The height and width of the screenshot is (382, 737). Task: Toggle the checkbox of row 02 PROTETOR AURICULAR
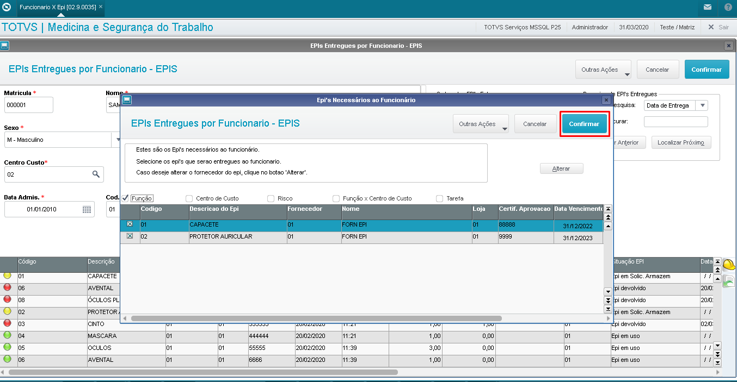coord(130,236)
